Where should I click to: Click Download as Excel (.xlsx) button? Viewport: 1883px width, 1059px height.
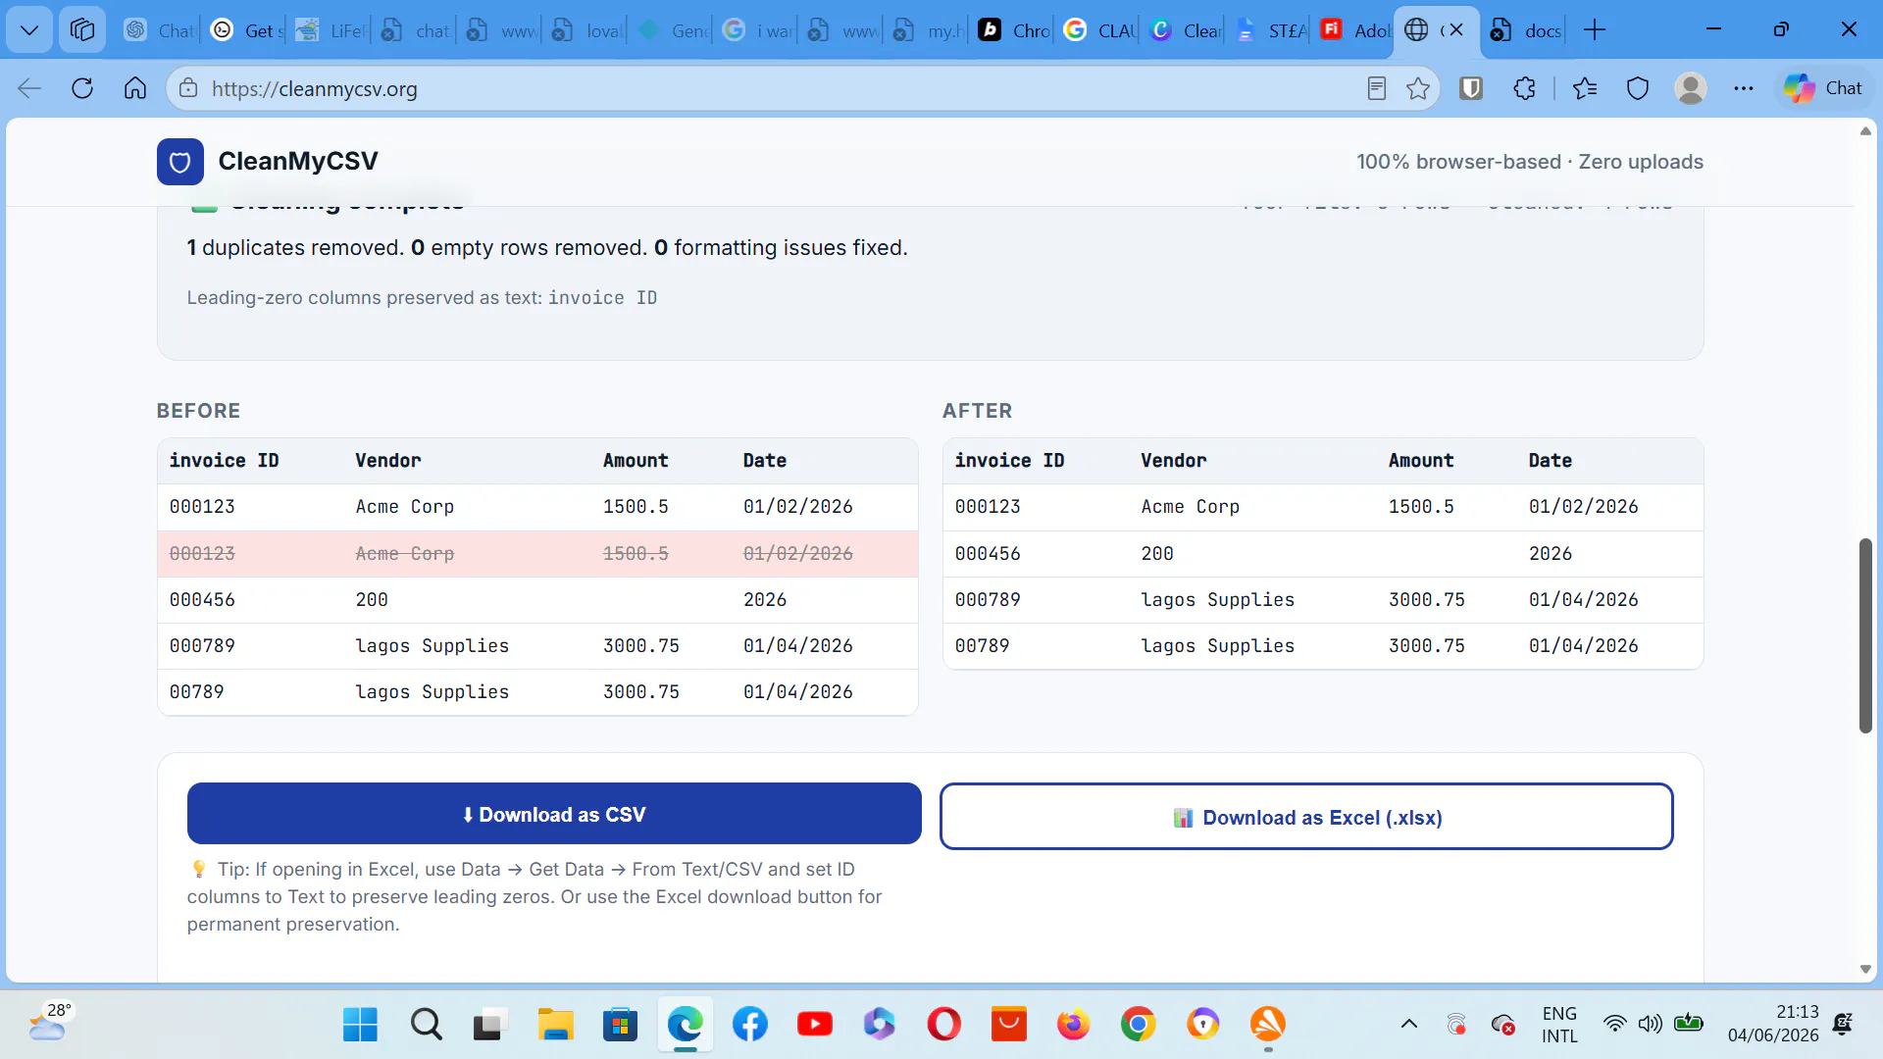[1306, 817]
